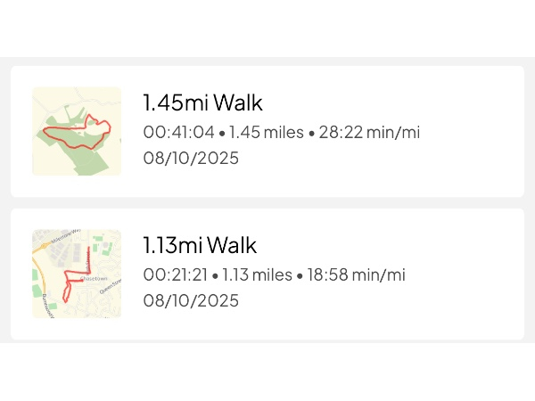Screen dimensions: 535x401
Task: Select the "1.45mi Walk" activity title
Action: [202, 102]
